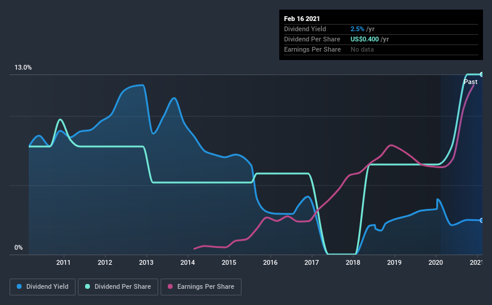Click the Earnings Per Share 'No data' row
492x305 pixels.
[381, 49]
